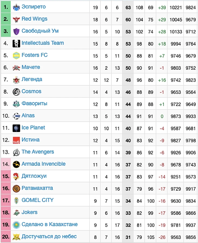Click the Cosmos spiral logo icon
This screenshot has width=198, height=243.
point(16,92)
